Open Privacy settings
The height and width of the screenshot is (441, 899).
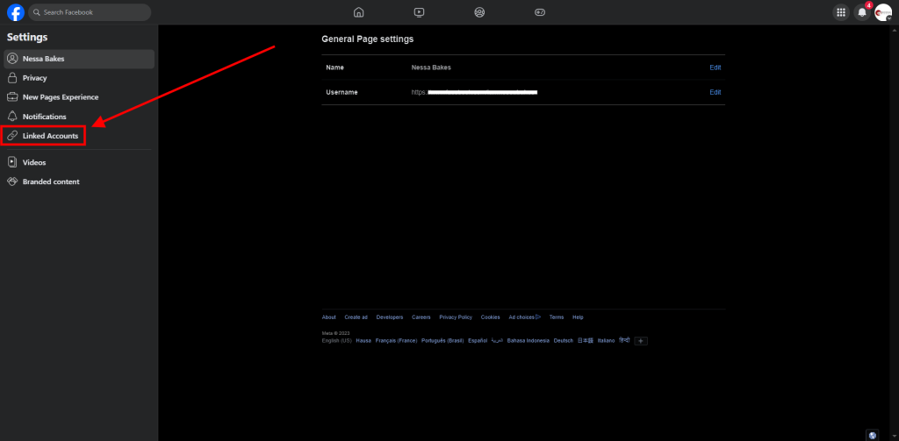79,78
